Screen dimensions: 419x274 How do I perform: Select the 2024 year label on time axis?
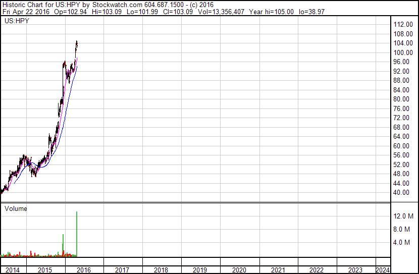coord(383,270)
